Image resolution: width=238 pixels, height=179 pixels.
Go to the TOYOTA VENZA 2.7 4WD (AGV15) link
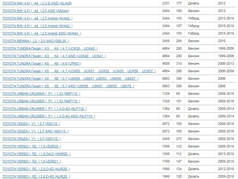click(36, 131)
